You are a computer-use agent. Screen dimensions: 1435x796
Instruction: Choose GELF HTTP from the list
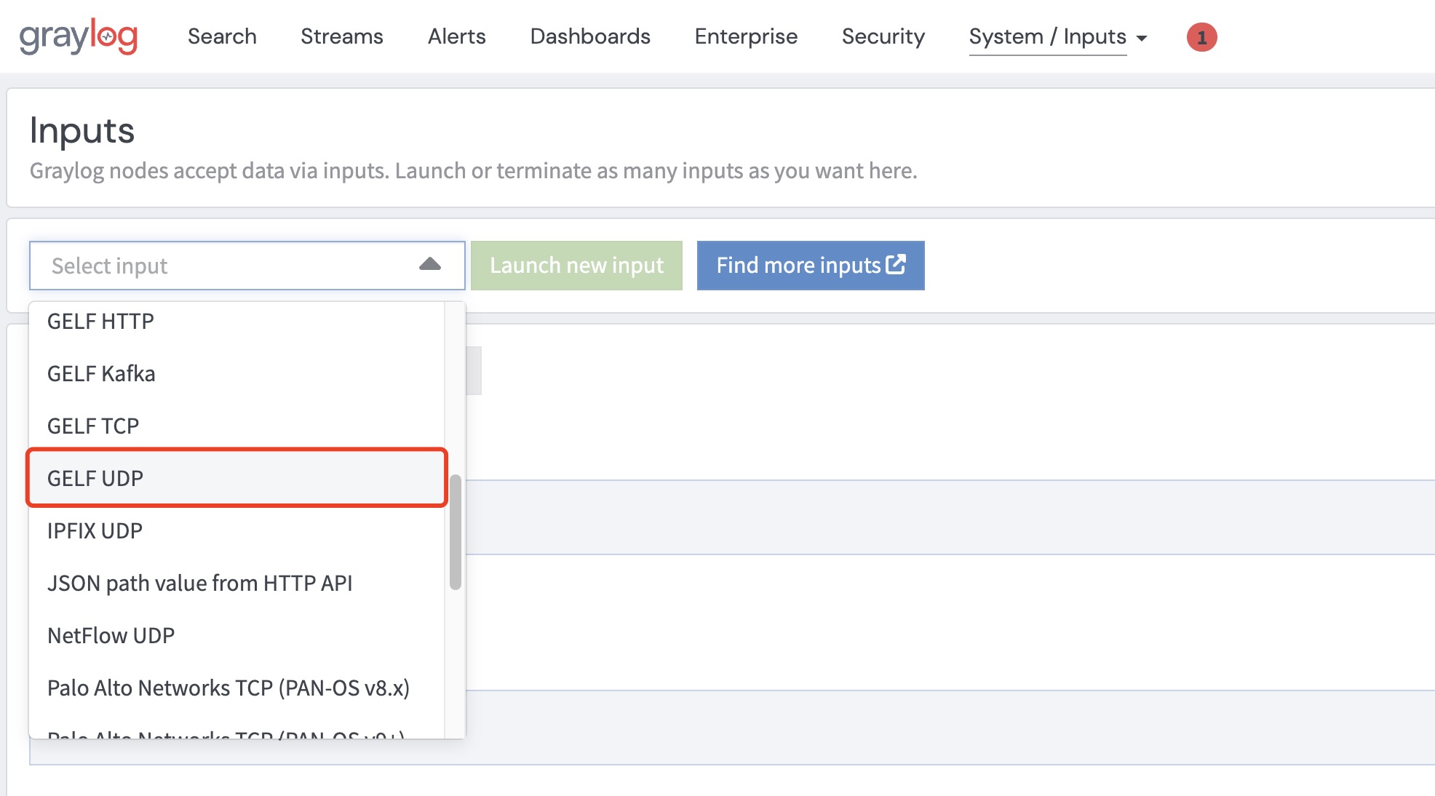coord(100,321)
